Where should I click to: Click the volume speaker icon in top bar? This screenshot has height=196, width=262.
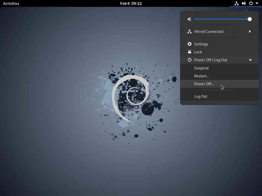point(244,3)
